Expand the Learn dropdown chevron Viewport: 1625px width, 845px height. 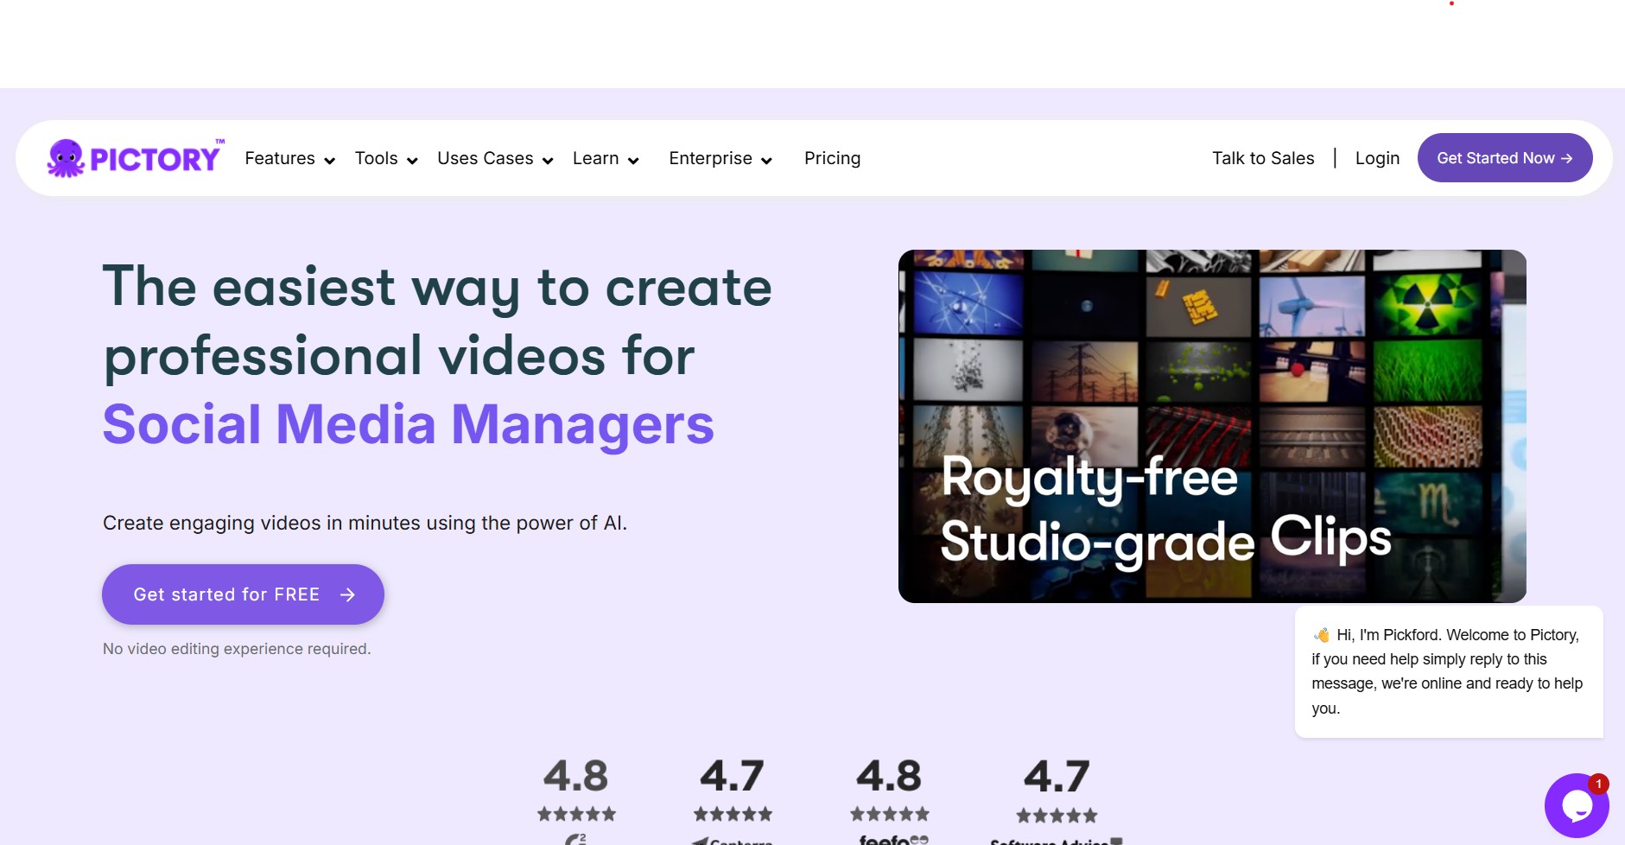tap(633, 161)
